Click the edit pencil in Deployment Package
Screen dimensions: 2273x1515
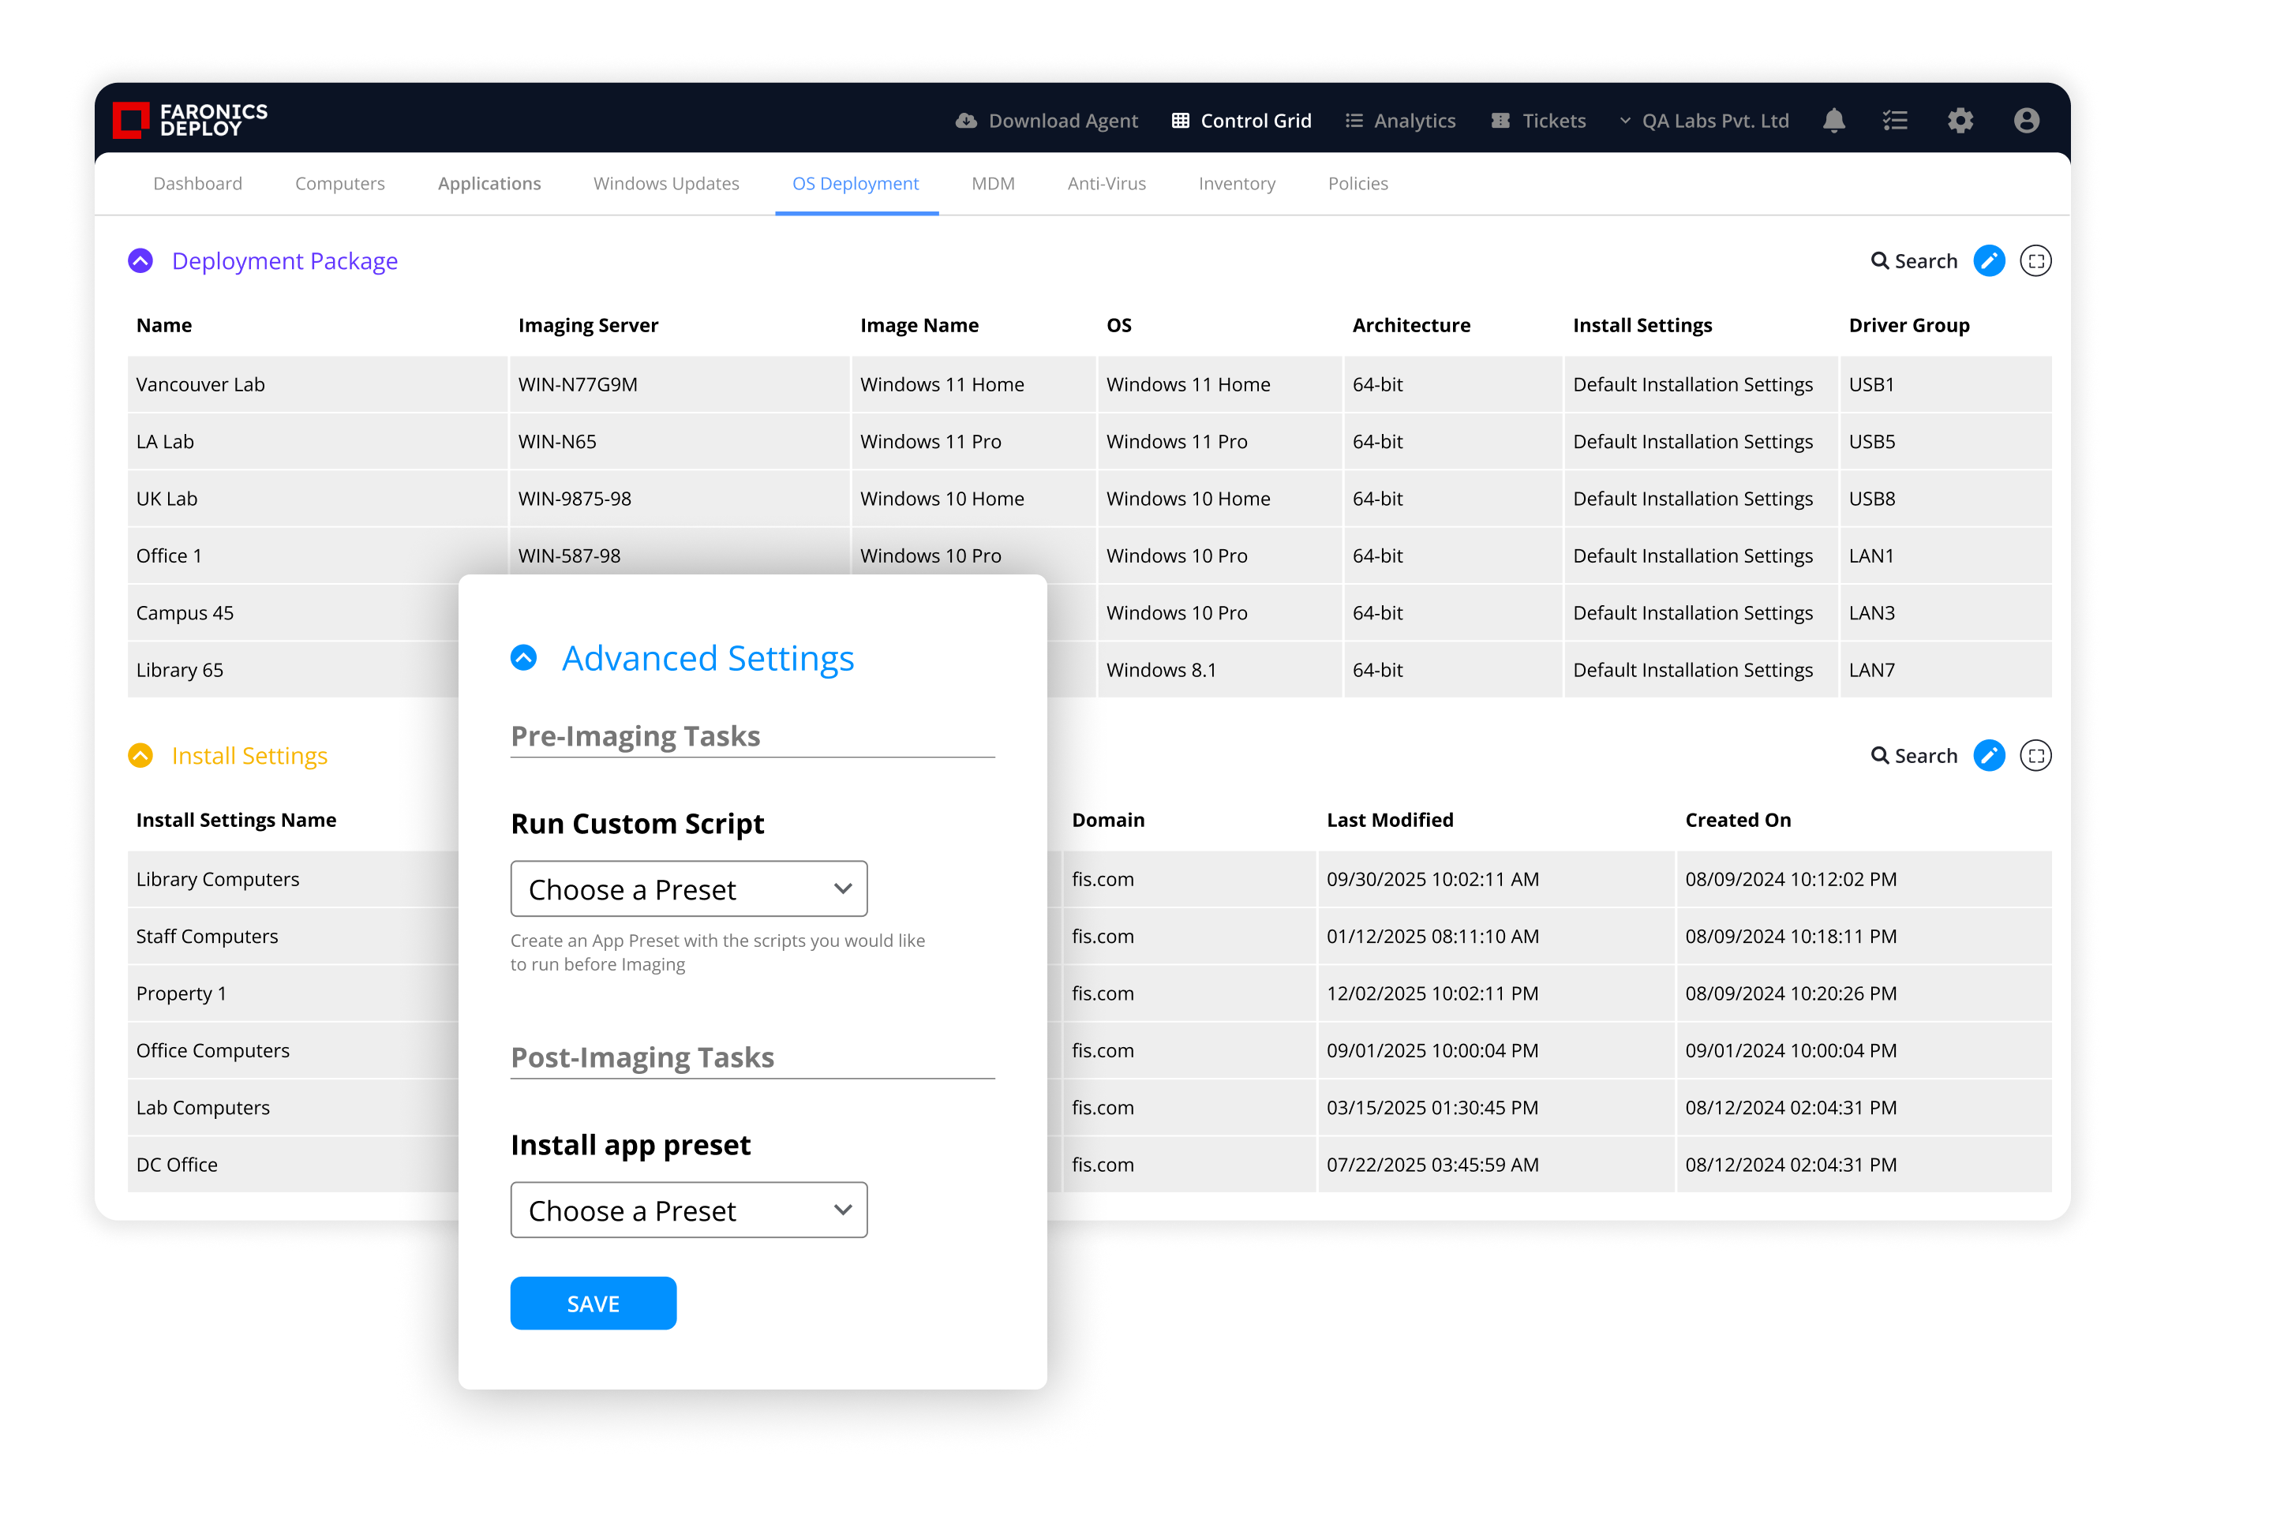[x=1989, y=261]
